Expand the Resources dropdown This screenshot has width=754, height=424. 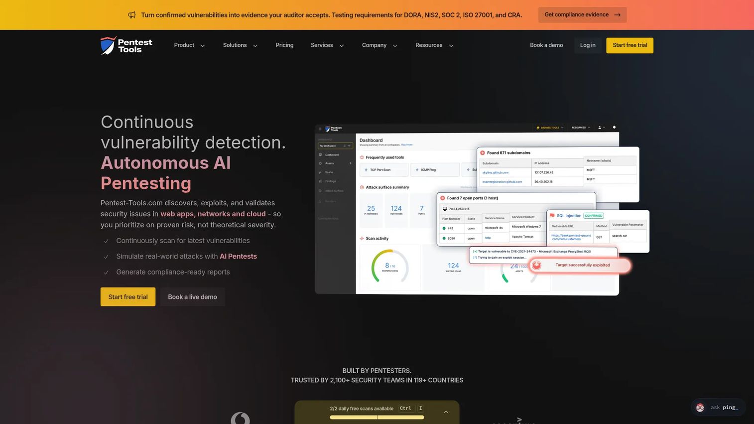coord(434,45)
